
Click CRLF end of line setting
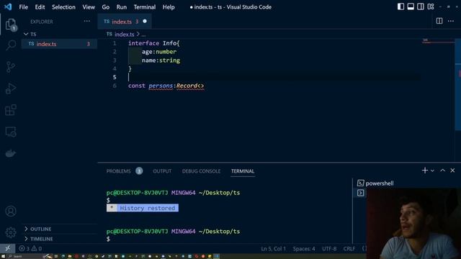pos(349,249)
